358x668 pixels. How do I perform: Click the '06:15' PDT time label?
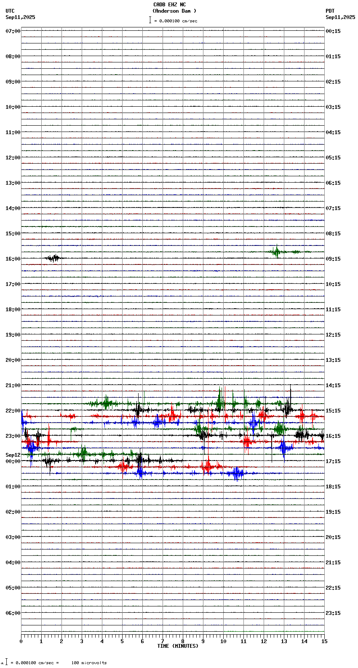[x=333, y=183]
